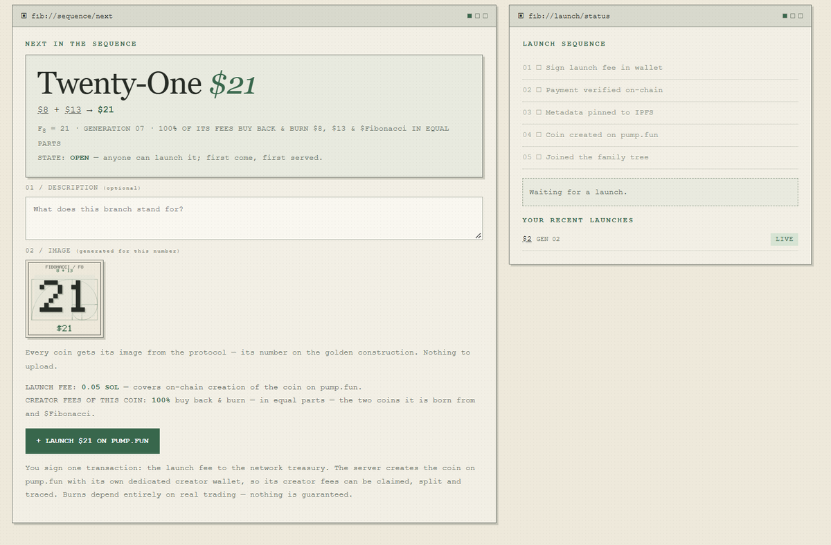Click the LIVE badge on the $2 launch
Image resolution: width=831 pixels, height=545 pixels.
pos(784,239)
